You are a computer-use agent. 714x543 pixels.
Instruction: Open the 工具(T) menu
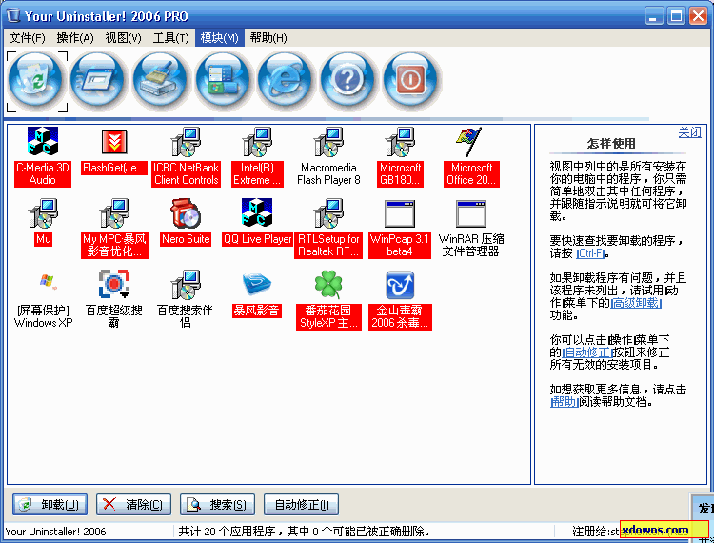(170, 38)
